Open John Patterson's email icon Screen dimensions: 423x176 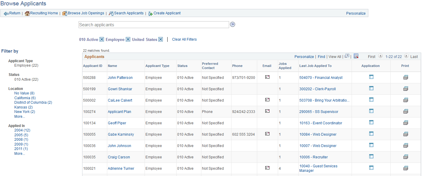pyautogui.click(x=267, y=77)
